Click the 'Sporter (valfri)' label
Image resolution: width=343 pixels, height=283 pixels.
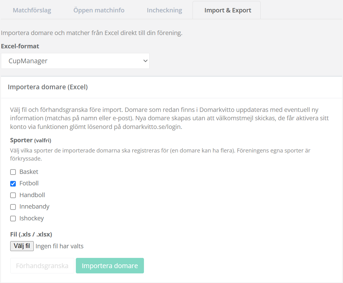(31, 140)
